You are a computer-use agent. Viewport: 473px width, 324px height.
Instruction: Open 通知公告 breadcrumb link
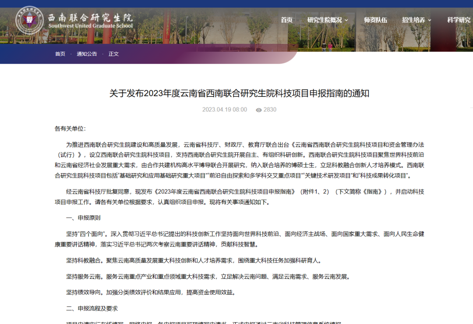pyautogui.click(x=87, y=54)
